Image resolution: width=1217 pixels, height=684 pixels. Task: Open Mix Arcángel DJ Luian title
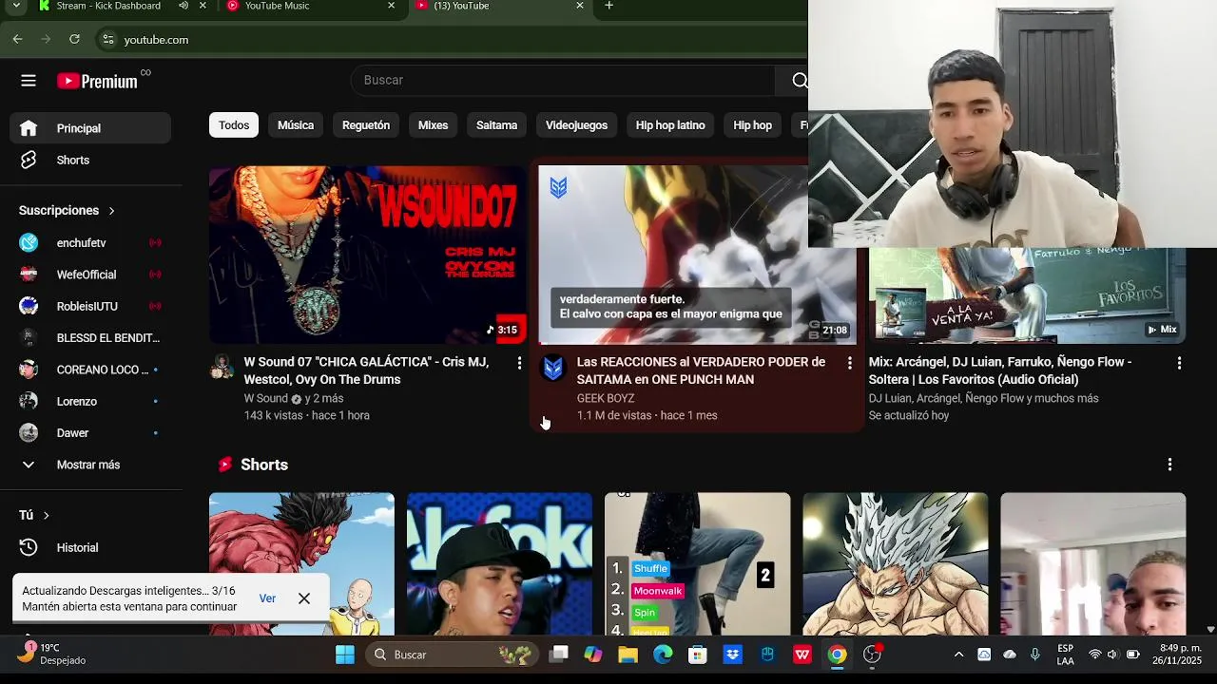pyautogui.click(x=1000, y=370)
